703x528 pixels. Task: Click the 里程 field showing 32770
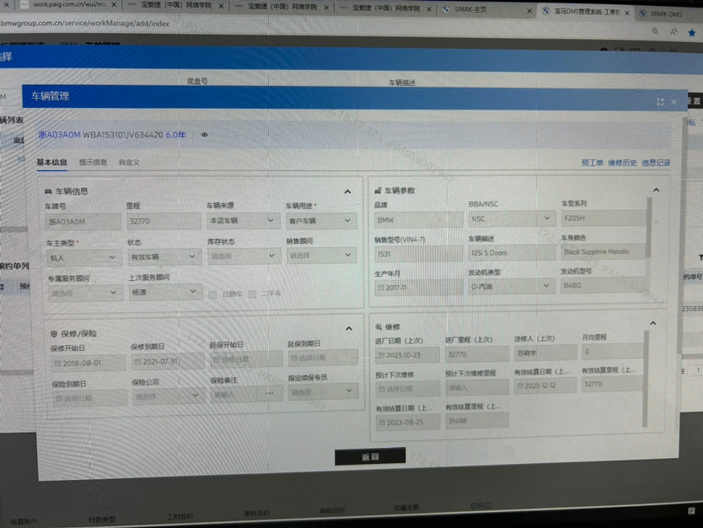[164, 221]
